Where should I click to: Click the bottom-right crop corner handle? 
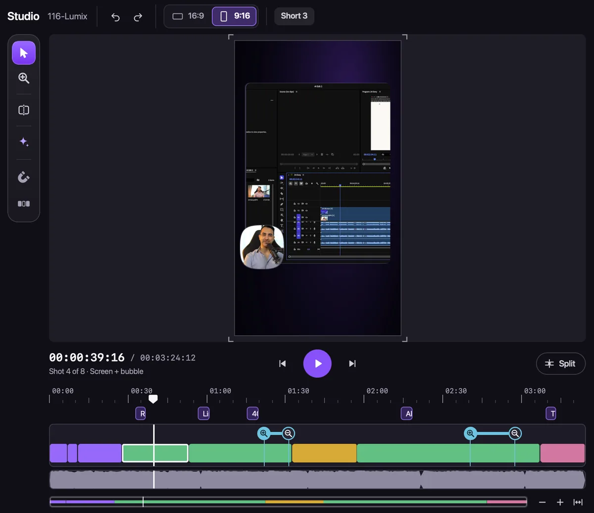pos(404,339)
